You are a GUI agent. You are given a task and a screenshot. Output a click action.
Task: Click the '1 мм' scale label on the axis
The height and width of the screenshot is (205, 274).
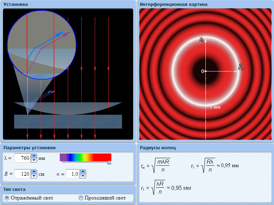point(215,107)
